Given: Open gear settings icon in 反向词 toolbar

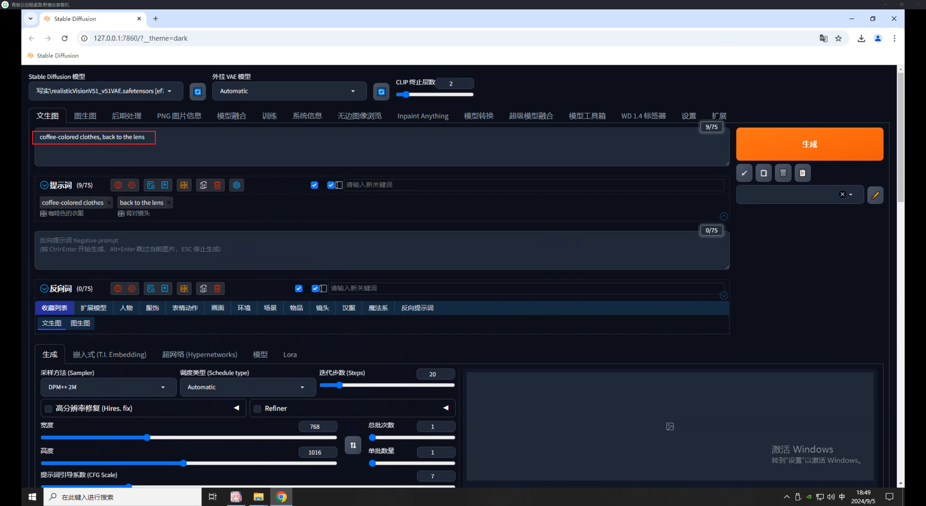Looking at the screenshot, I should (132, 288).
